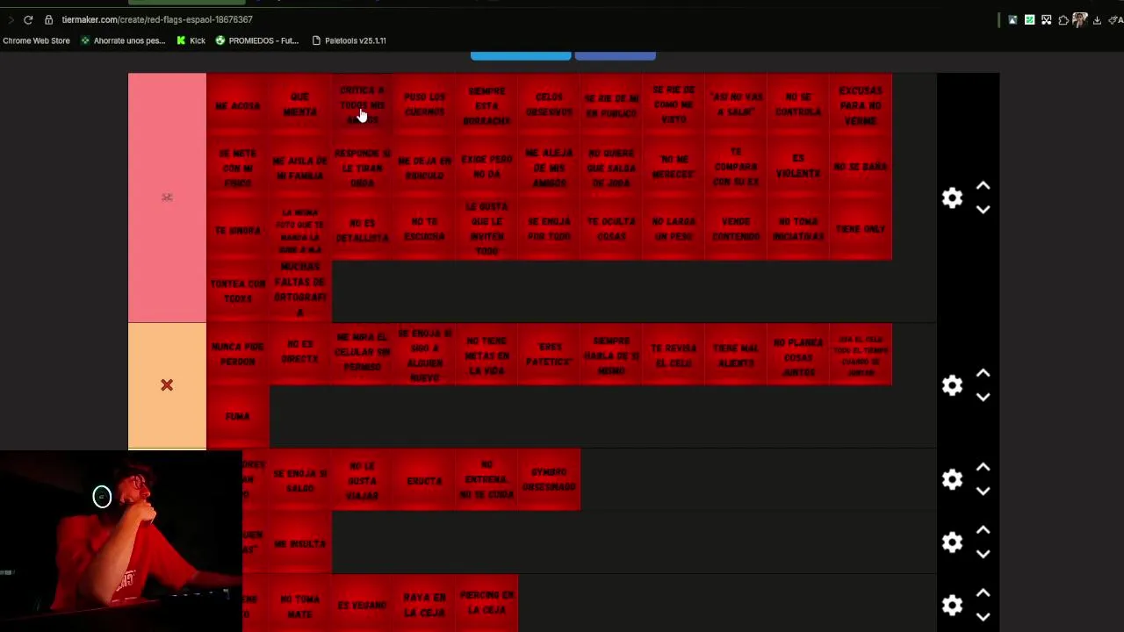Select the NO TOMA MATE tile
1124x632 pixels.
[x=300, y=605]
